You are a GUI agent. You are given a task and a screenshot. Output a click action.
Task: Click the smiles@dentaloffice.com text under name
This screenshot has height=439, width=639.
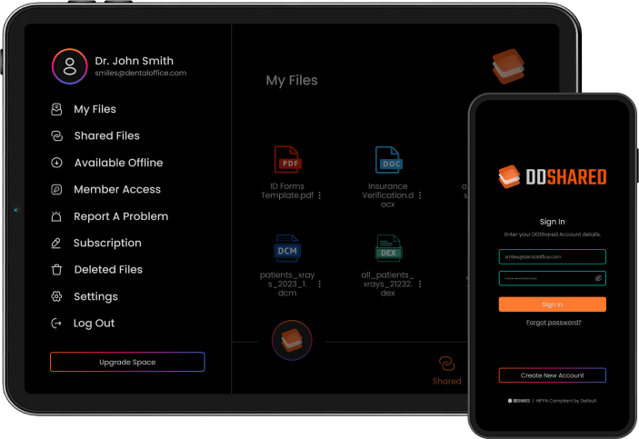click(141, 73)
